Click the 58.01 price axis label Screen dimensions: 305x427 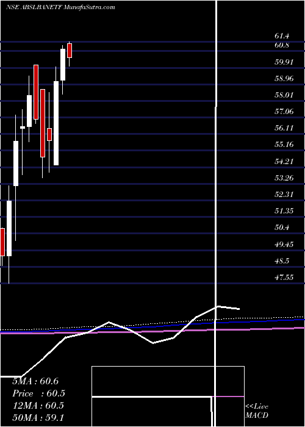284,95
